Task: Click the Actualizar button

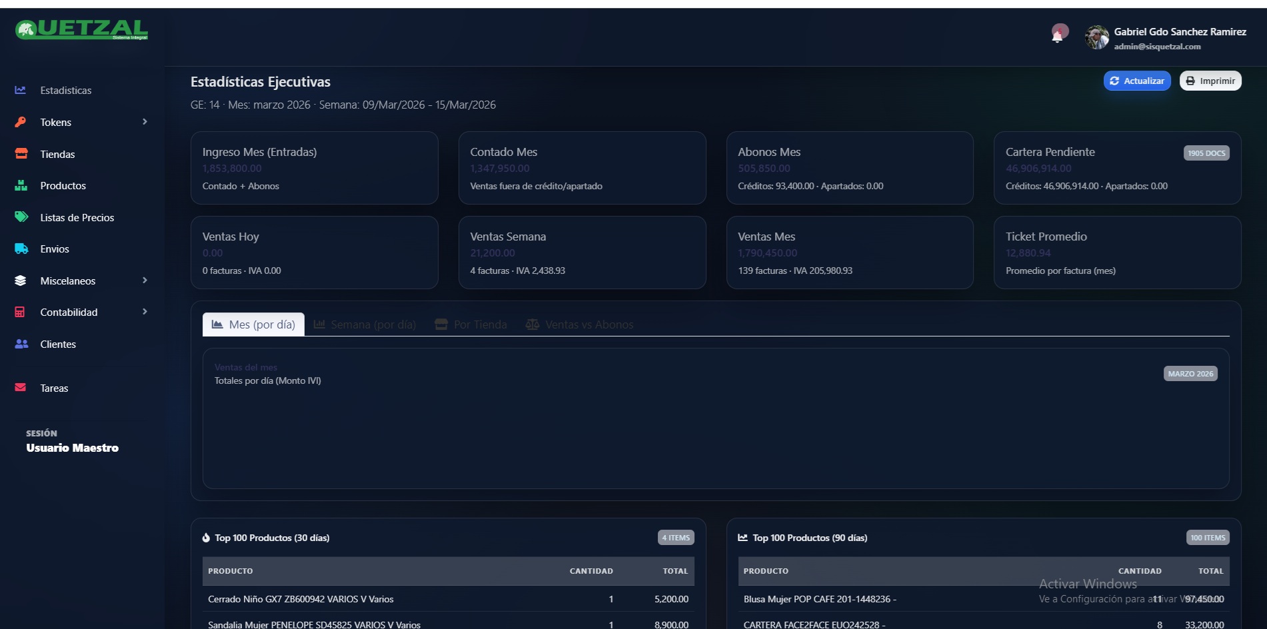Action: (x=1136, y=80)
